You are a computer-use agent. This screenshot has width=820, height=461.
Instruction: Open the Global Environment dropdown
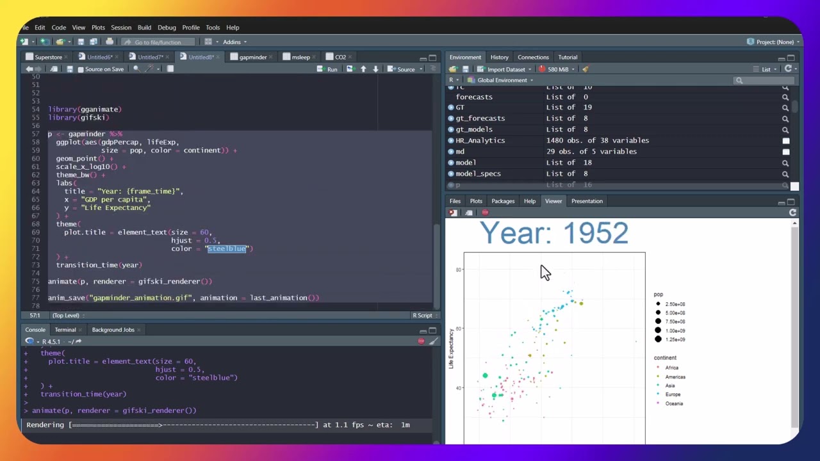[x=501, y=80]
